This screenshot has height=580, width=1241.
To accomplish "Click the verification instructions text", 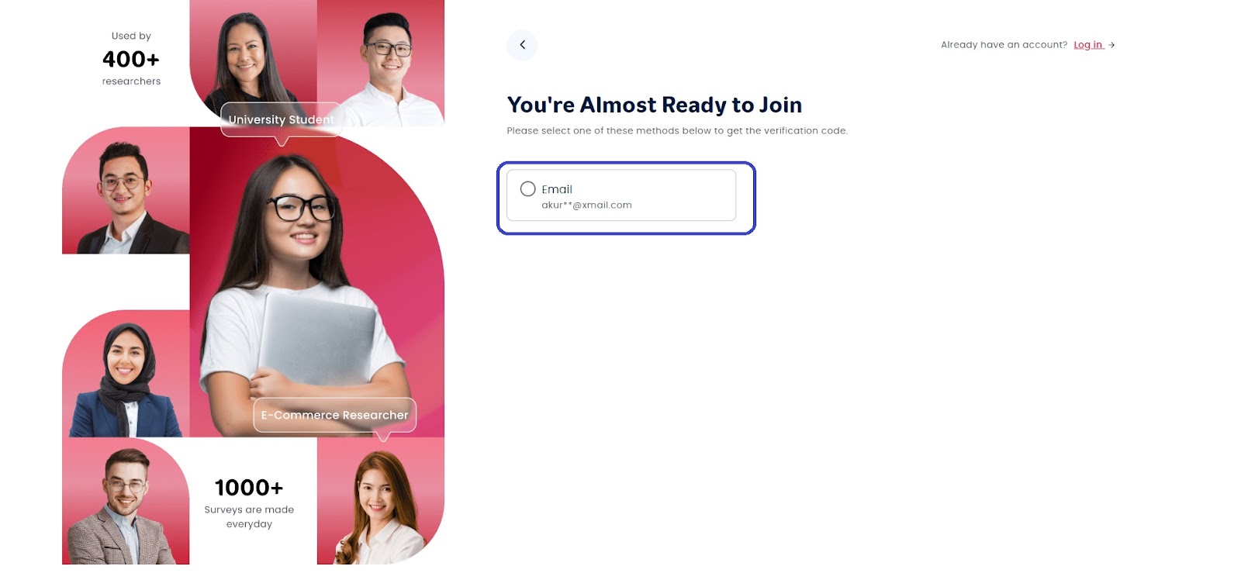I will 677,131.
